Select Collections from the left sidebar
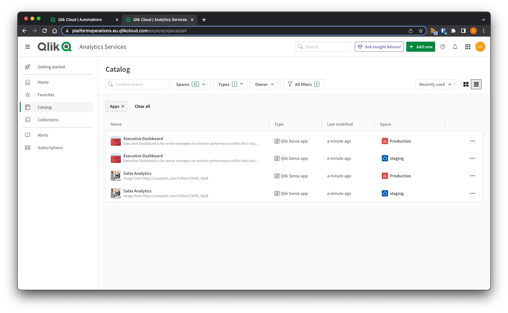The height and width of the screenshot is (313, 508). point(48,119)
